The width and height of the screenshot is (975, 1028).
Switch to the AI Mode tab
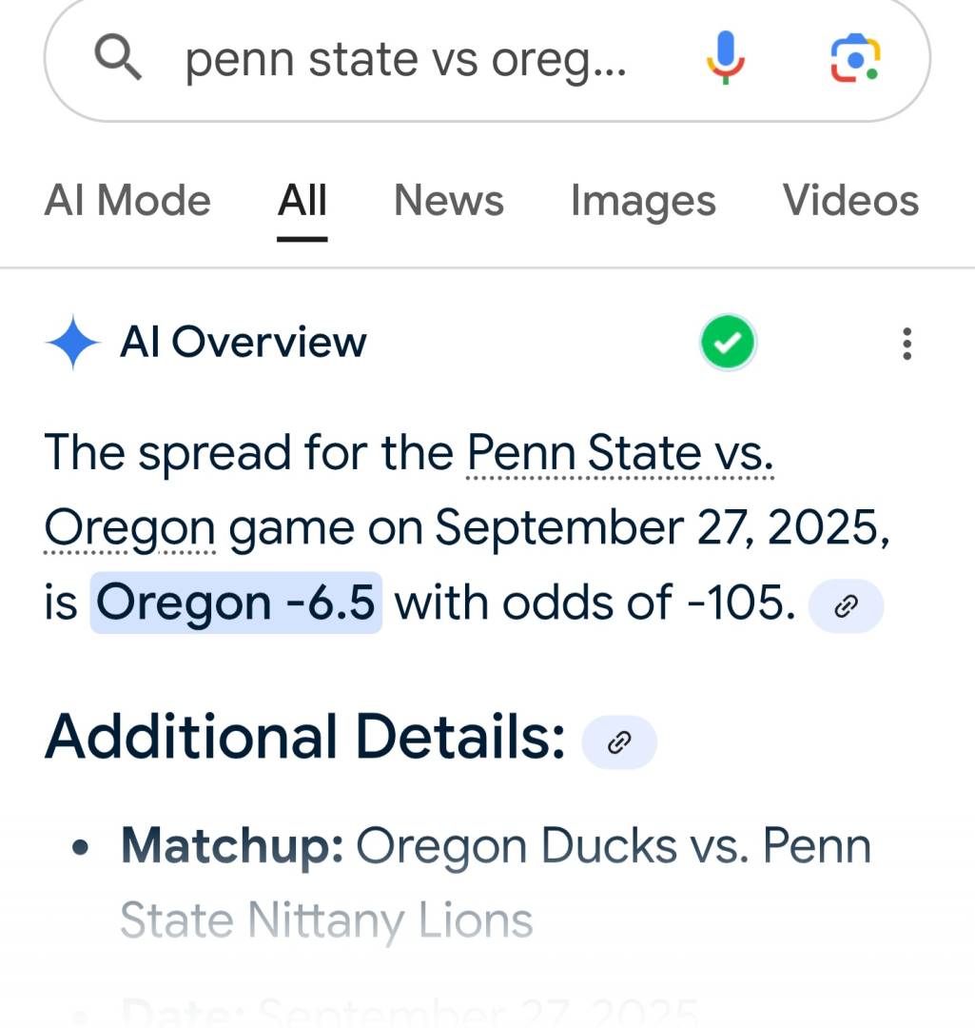127,201
